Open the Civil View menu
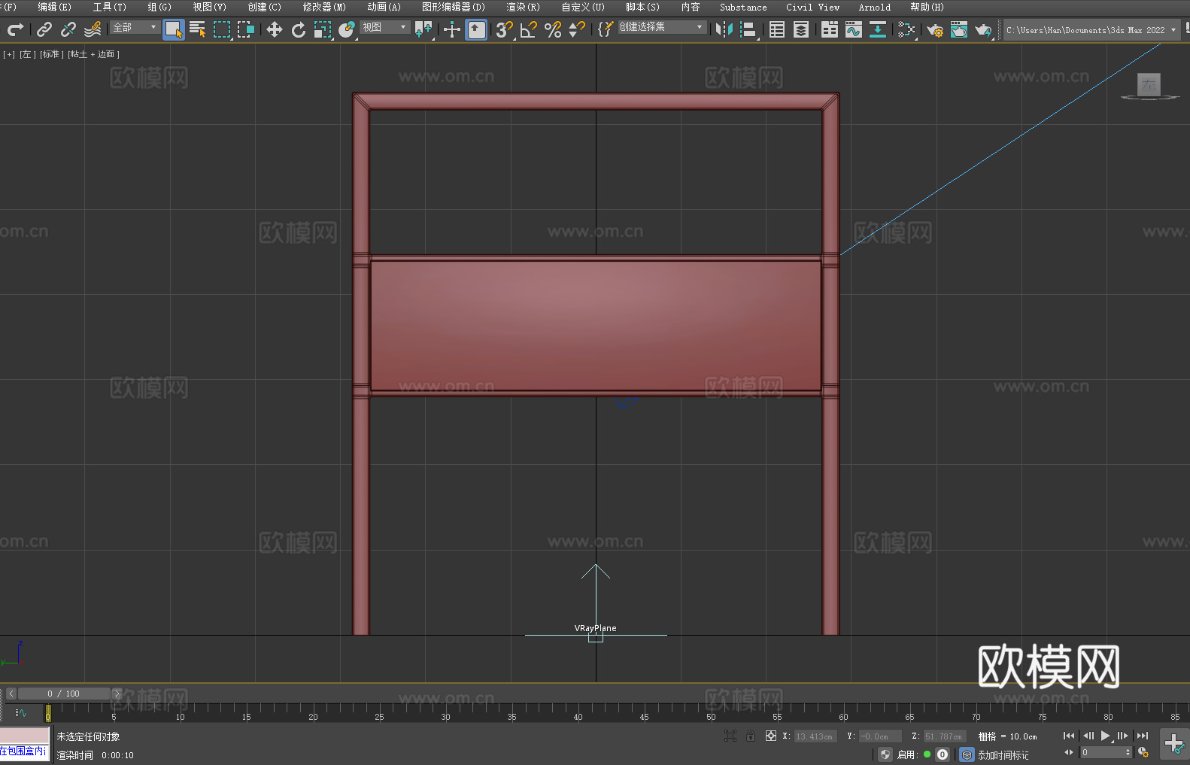 [813, 8]
